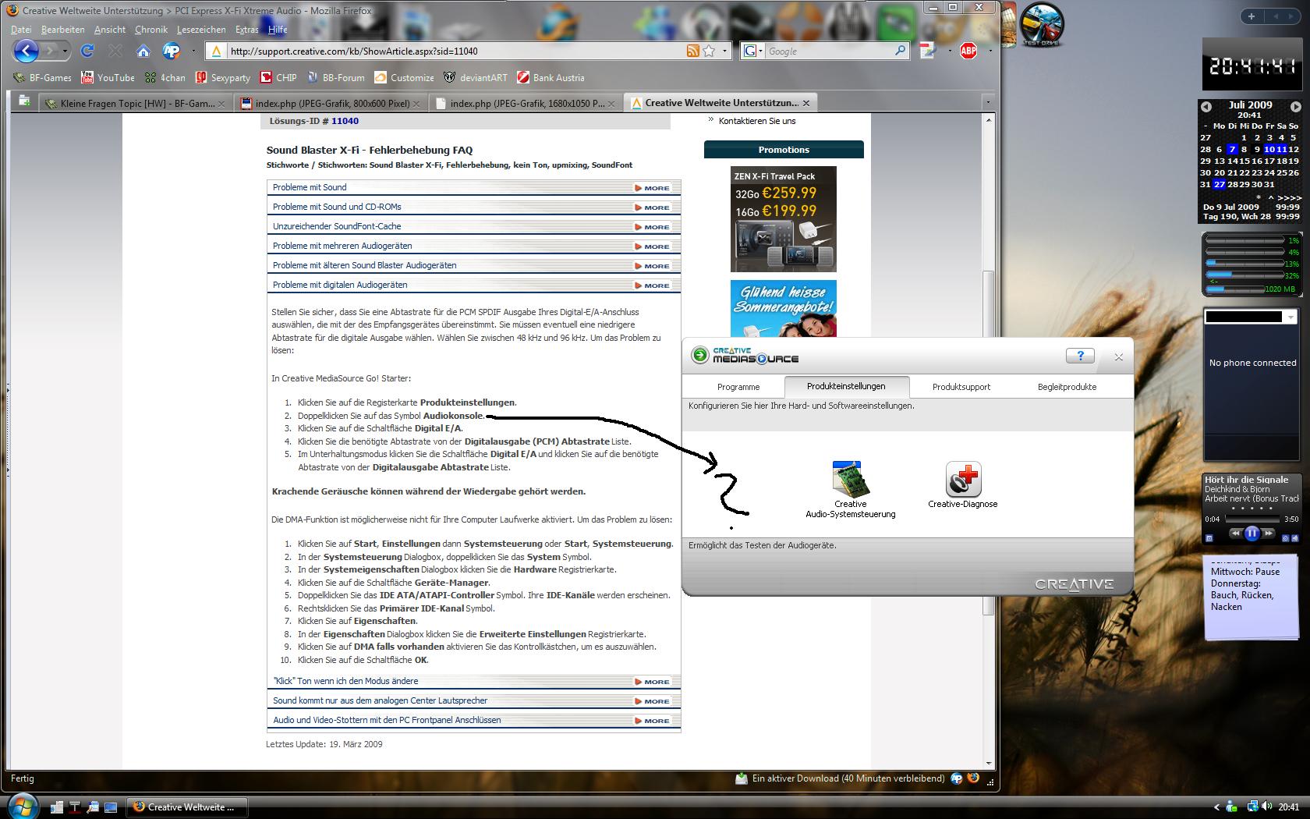This screenshot has height=819, width=1310.
Task: Open Datei menu in Firefox
Action: point(21,30)
